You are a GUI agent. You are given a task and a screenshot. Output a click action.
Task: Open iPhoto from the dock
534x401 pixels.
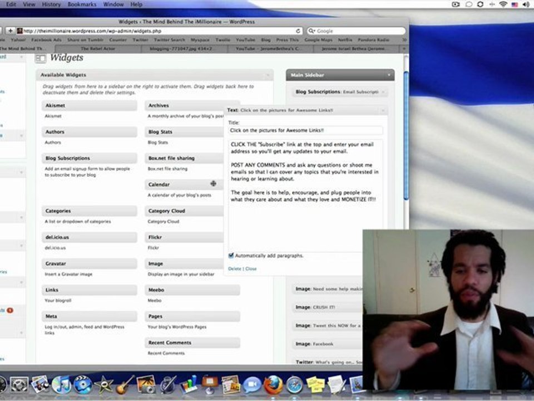point(146,385)
